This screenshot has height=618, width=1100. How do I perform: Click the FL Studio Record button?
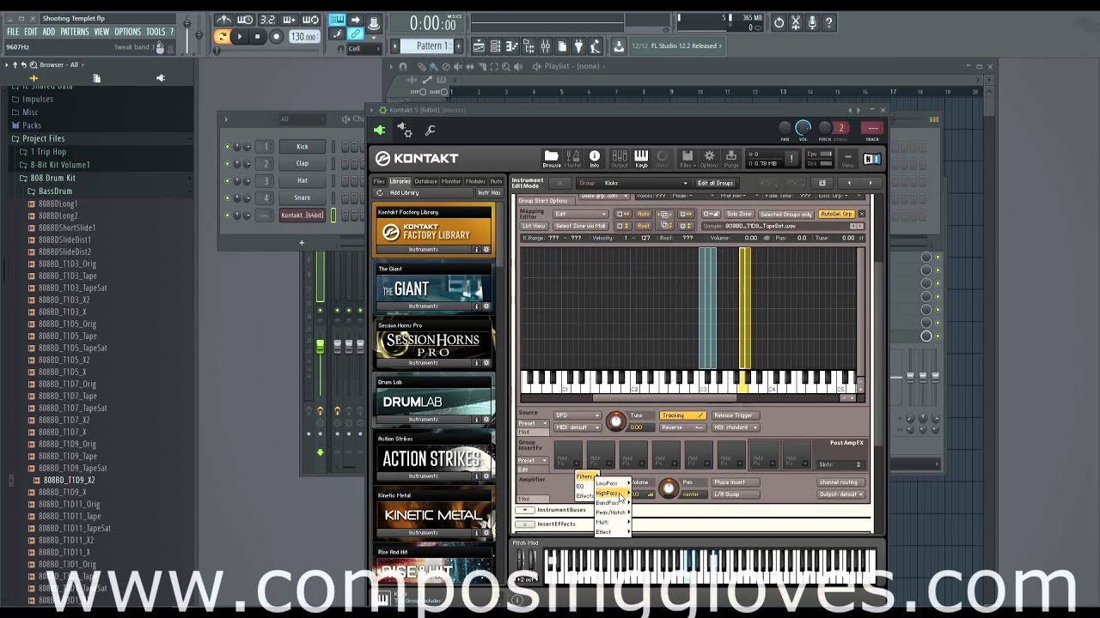coord(276,36)
